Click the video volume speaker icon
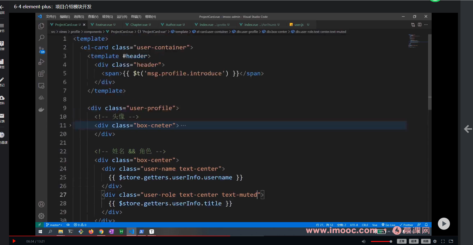The image size is (473, 245). click(363, 241)
